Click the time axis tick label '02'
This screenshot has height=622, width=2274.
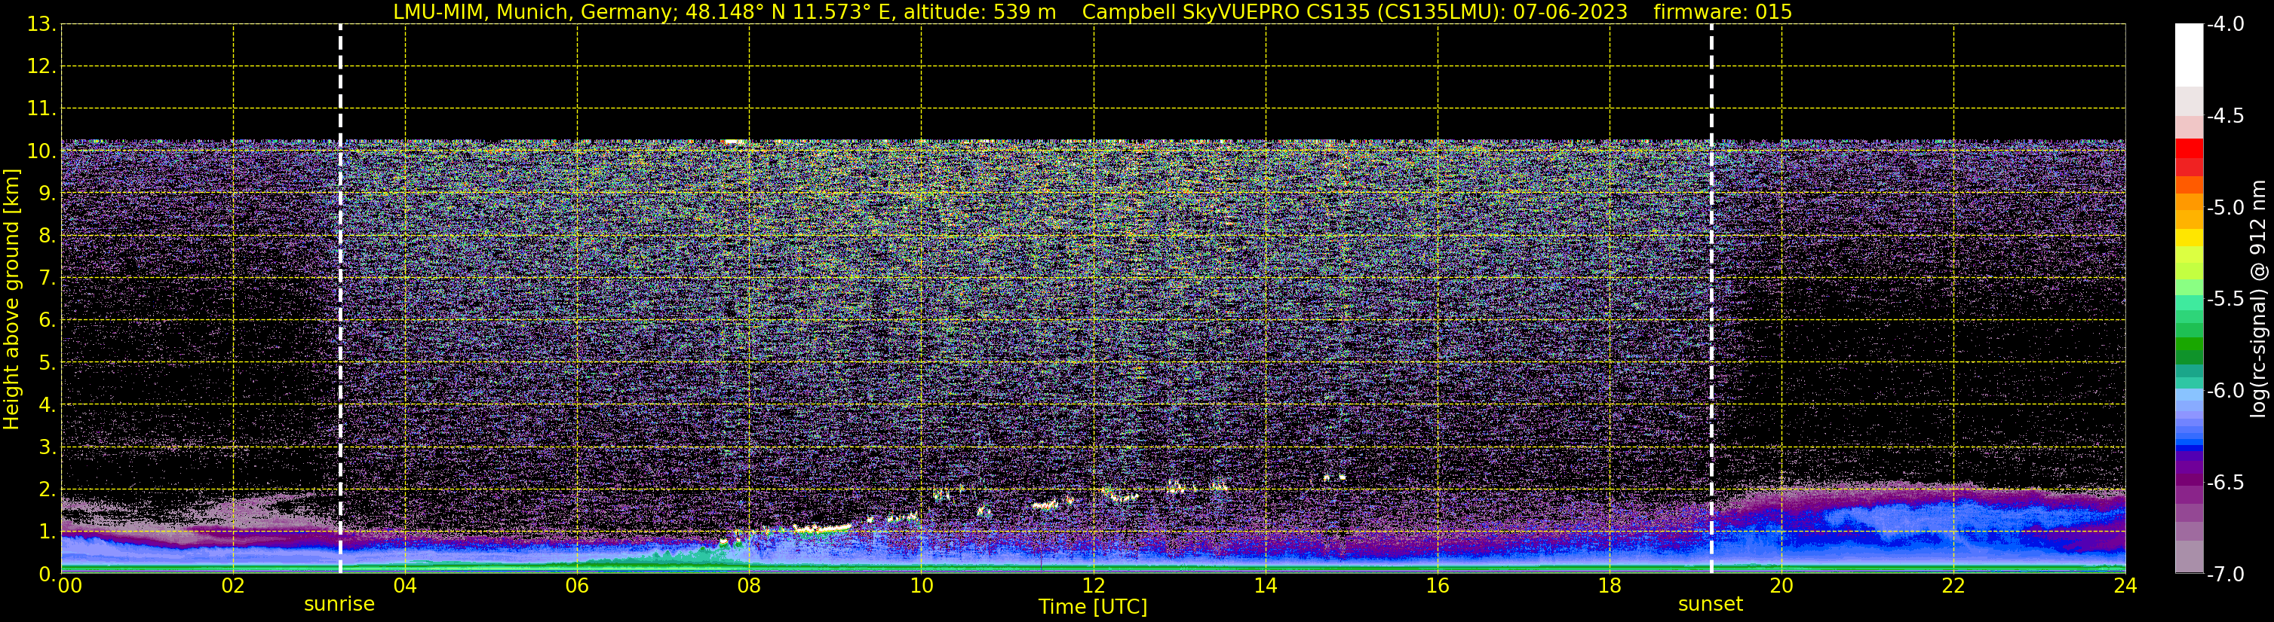[x=233, y=586]
